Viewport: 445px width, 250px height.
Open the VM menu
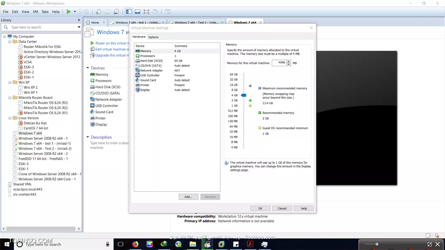tap(35, 12)
